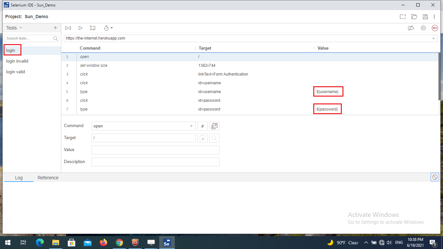Toggle disable breakpoints icon
The width and height of the screenshot is (443, 249).
[x=411, y=28]
